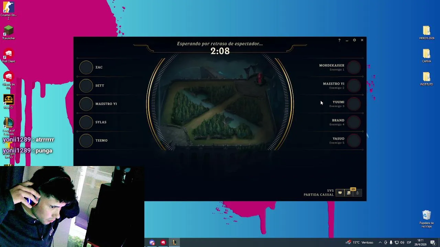Click the YUUMI enemy name
Viewport: 440px width, 247px height.
[338, 102]
